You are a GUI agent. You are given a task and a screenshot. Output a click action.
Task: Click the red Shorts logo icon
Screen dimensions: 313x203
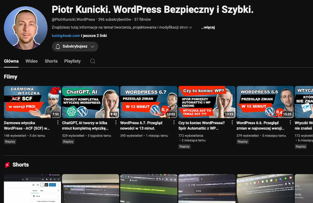(x=7, y=165)
